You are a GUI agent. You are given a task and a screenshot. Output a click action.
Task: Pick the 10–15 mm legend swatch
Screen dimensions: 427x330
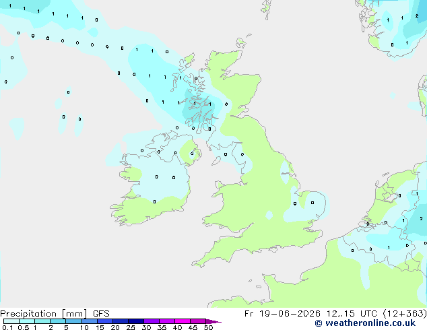click(89, 321)
